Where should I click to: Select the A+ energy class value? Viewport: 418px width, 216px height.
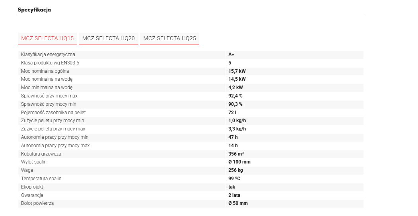231,54
